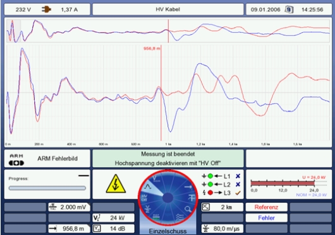Click the ARM mode icon
Viewport: 335px width, 235px height.
coord(16,160)
